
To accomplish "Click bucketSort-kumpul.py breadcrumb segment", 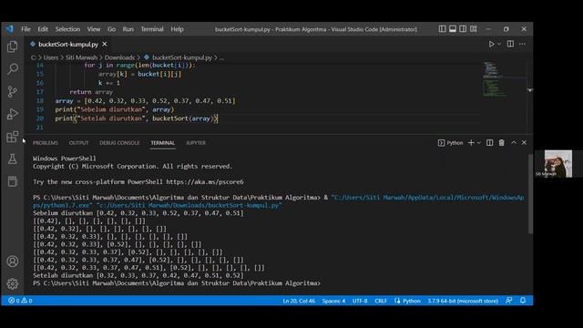I will pos(182,57).
